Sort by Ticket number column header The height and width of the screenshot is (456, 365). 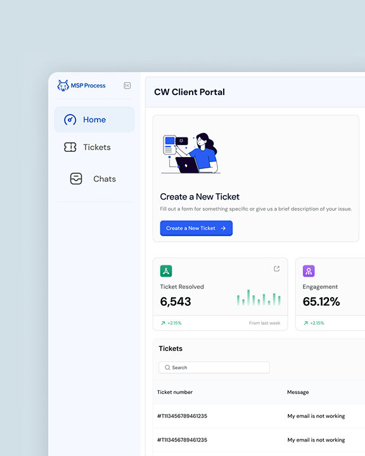click(x=175, y=392)
